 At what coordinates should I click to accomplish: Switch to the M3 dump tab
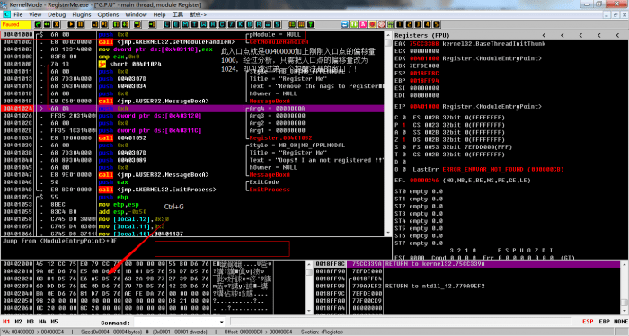(x=30, y=322)
